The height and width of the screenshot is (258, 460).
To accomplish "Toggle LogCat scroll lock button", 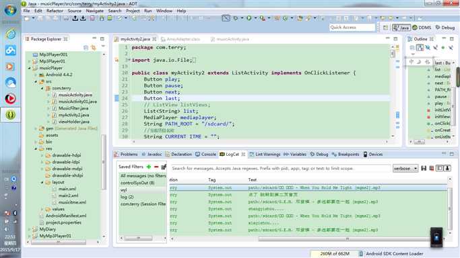I will coord(447,168).
